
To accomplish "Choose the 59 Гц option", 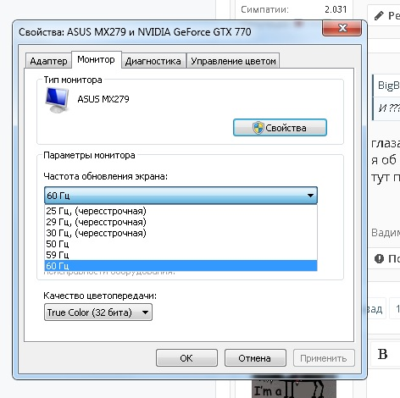I will click(181, 255).
